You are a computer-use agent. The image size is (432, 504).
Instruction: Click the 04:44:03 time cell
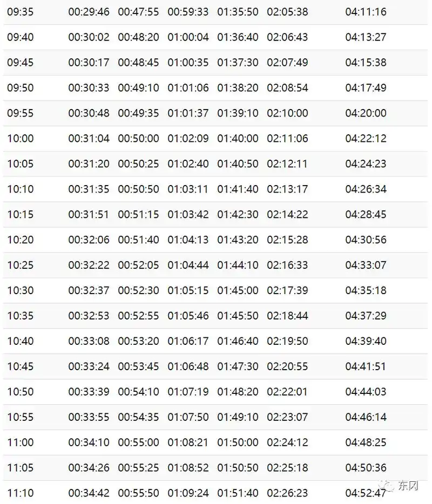tap(366, 392)
